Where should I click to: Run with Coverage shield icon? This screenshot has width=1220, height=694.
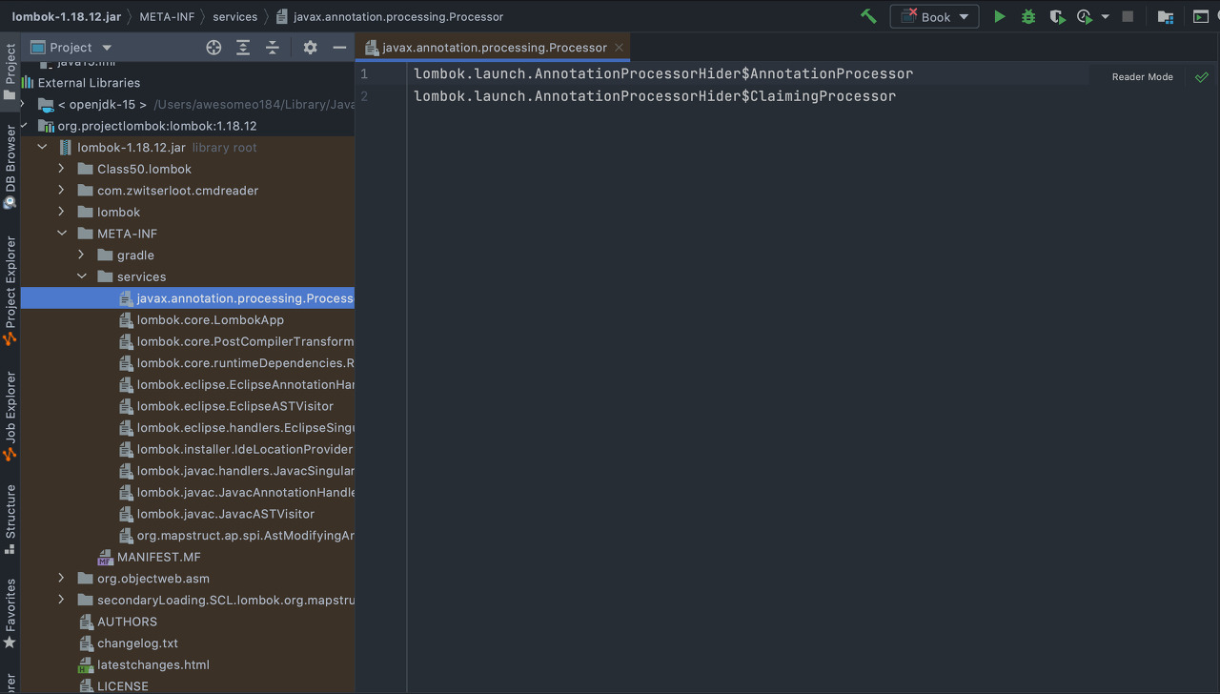1056,16
